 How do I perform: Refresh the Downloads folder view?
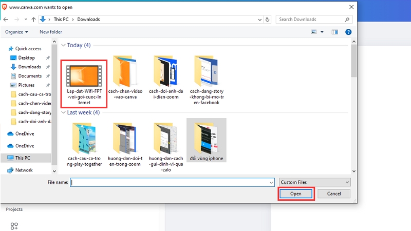267,20
